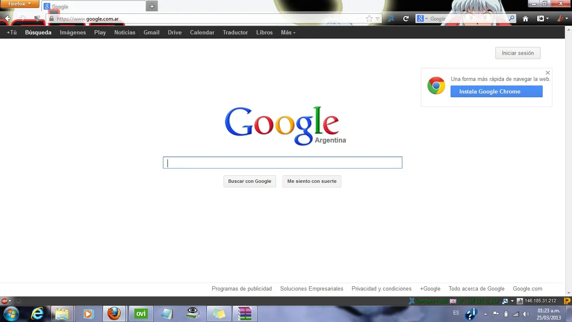Show hidden tray icons arrow
Screen dimensions: 572x322
coord(485,314)
